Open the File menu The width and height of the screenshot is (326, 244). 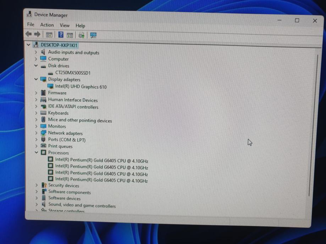[31, 24]
